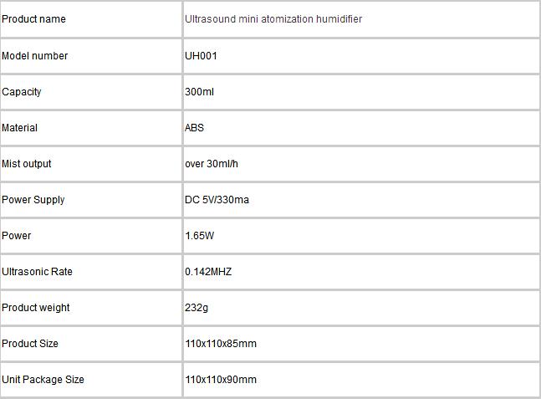The image size is (541, 399).
Task: Click the 'Ultrasonic Rate' label
Action: (x=37, y=272)
